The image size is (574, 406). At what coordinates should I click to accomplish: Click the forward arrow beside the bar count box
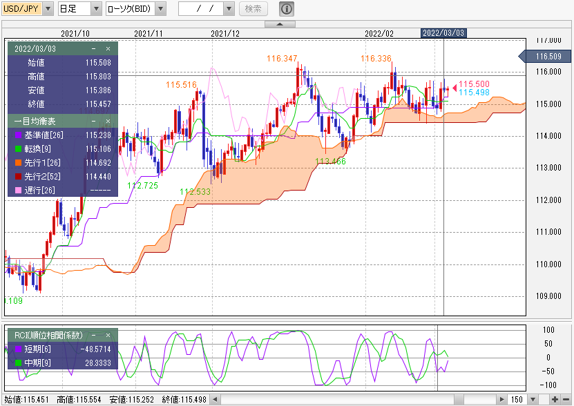pos(501,399)
